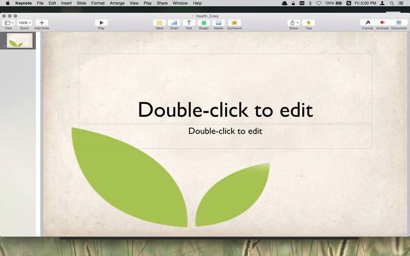Select the subtitle Double-click to edit text

click(225, 131)
